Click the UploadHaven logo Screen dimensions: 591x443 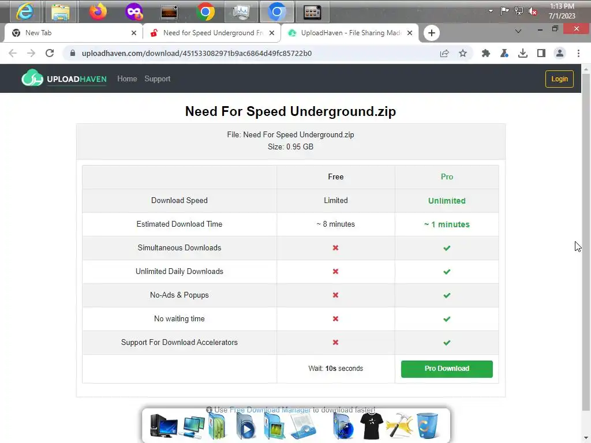[x=64, y=78]
